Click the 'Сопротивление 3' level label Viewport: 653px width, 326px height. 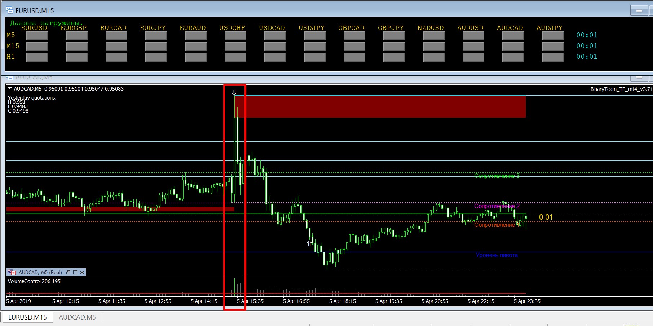[497, 176]
